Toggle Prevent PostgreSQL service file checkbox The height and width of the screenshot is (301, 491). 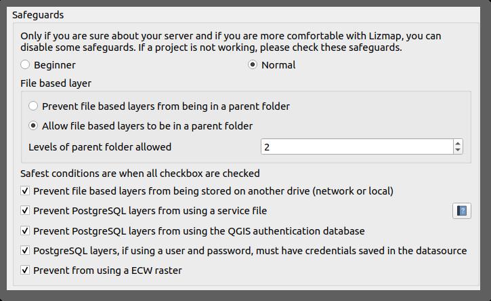click(x=26, y=211)
